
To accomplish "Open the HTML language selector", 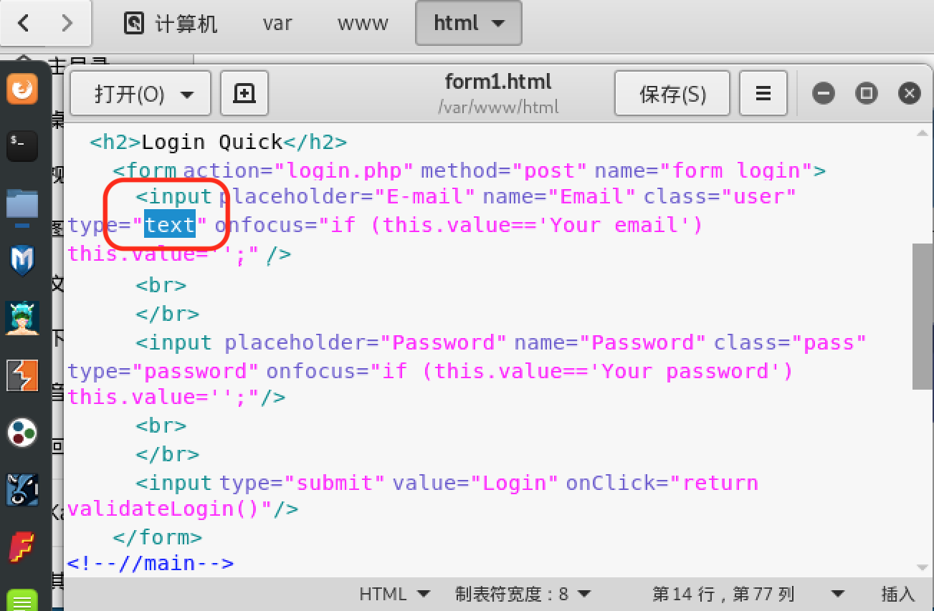I will point(395,594).
